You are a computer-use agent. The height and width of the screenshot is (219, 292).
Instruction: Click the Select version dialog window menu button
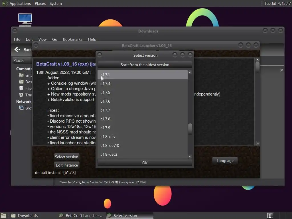click(x=100, y=55)
